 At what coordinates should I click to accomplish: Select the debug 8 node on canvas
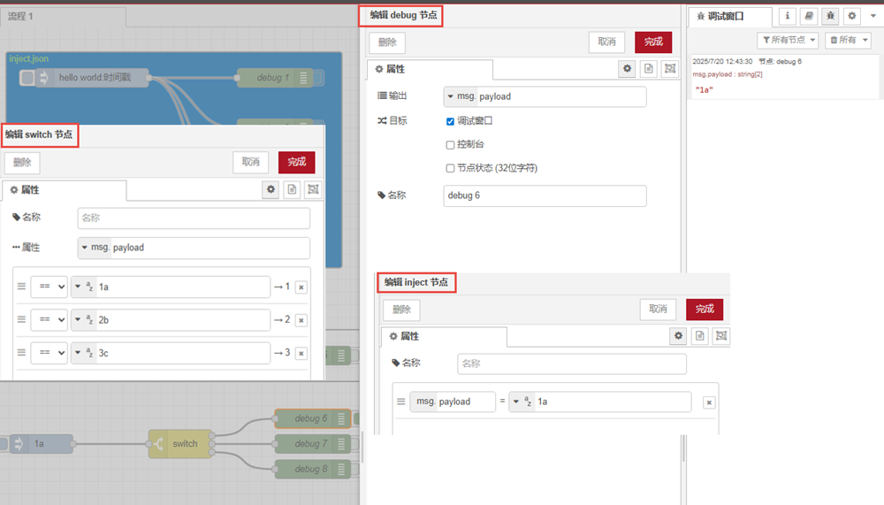(313, 469)
